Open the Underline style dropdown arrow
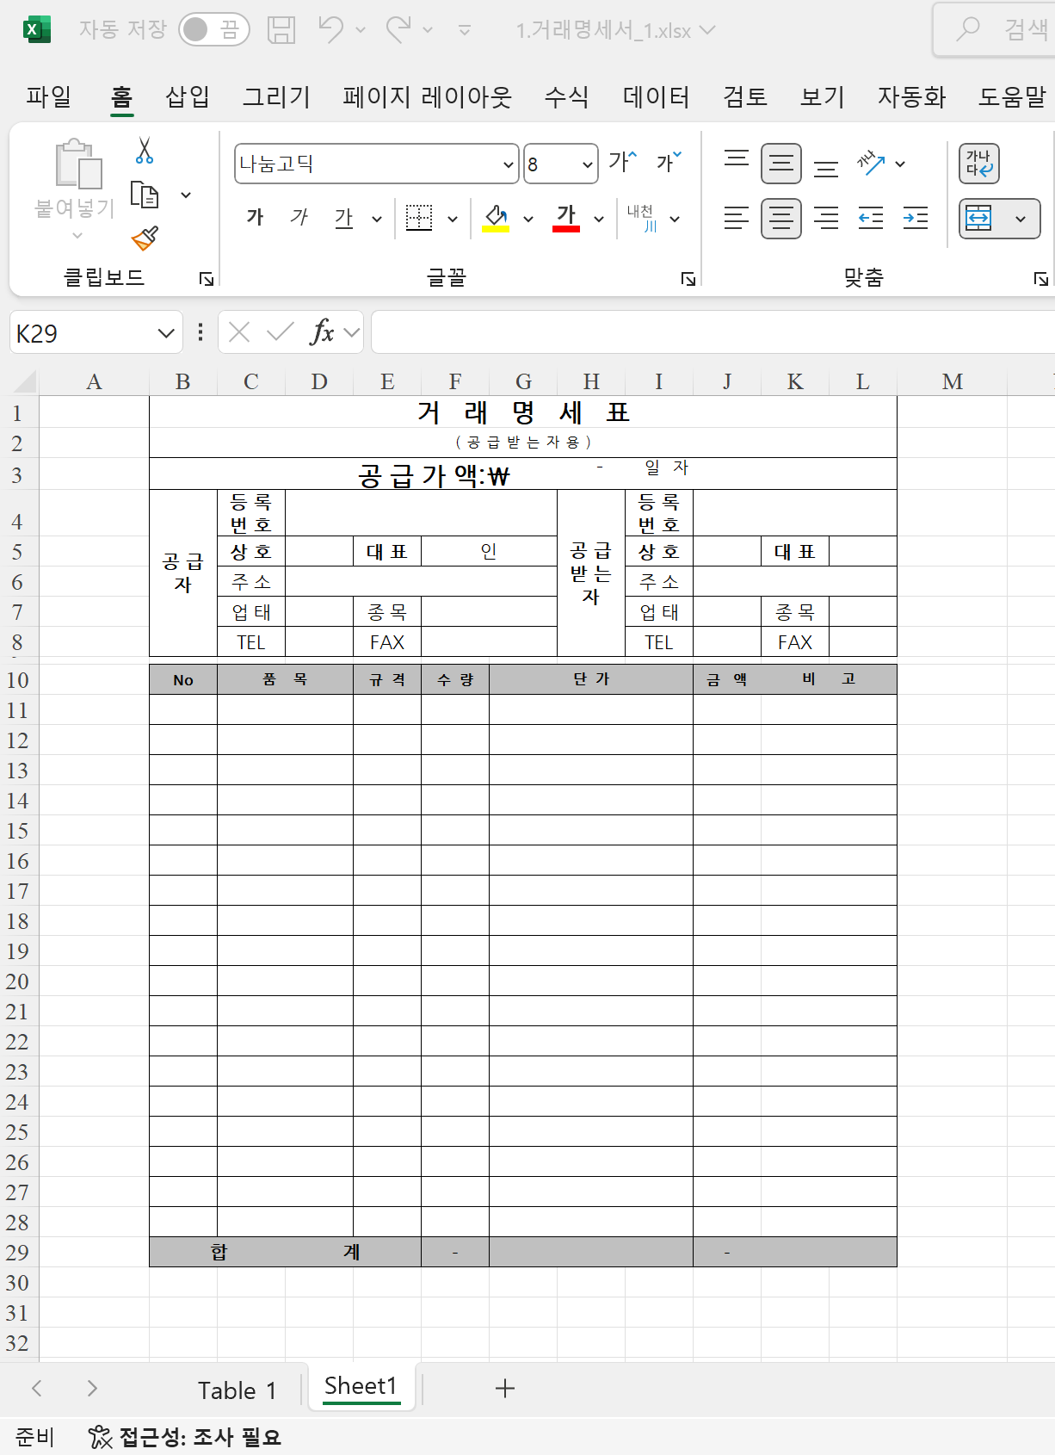 coord(377,219)
